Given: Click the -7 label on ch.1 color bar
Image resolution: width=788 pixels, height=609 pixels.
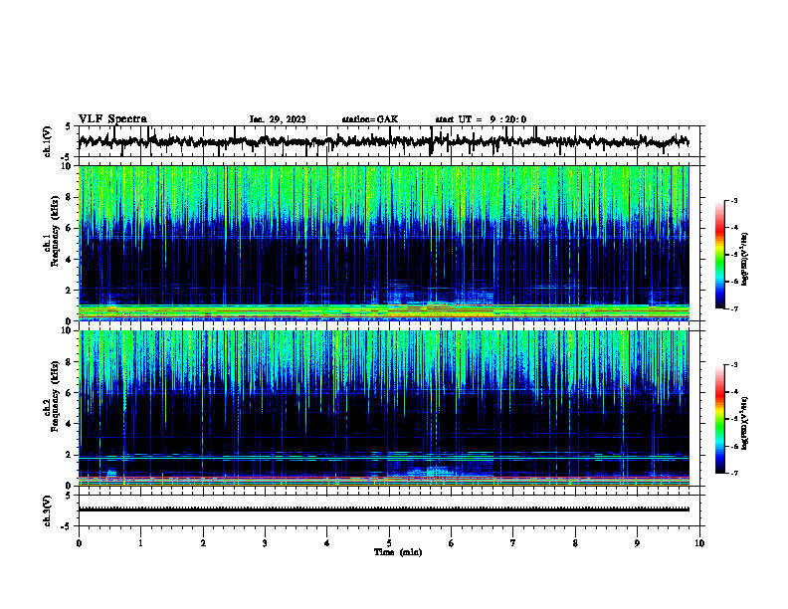Looking at the screenshot, I should (734, 308).
